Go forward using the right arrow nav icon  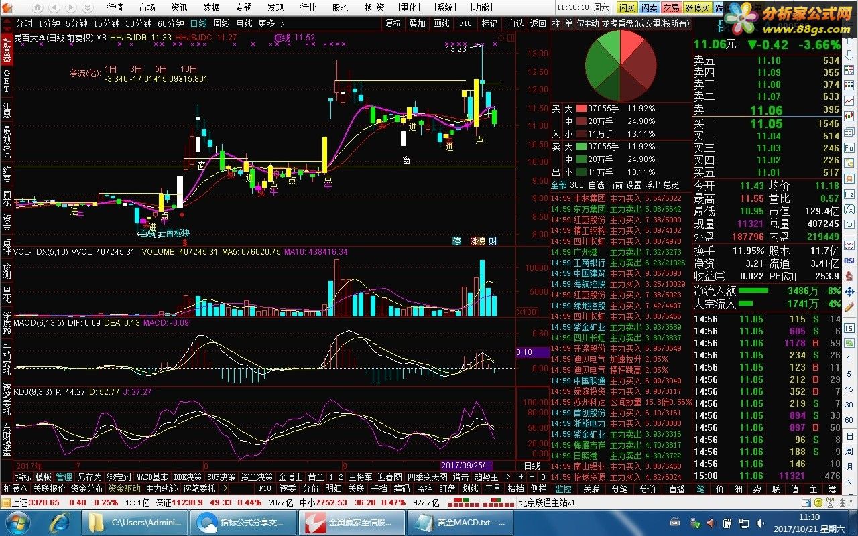click(x=70, y=7)
